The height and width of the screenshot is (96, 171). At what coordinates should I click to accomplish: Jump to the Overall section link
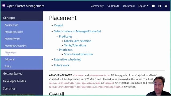point(59,25)
